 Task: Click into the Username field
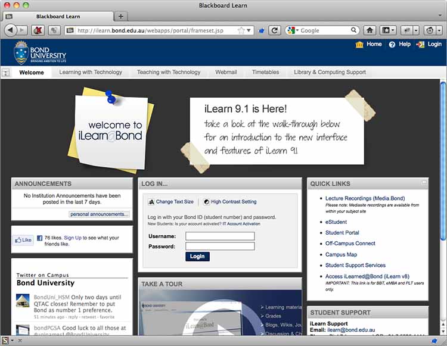pyautogui.click(x=220, y=236)
